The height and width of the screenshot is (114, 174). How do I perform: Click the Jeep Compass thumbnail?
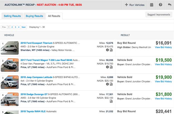[10, 82]
